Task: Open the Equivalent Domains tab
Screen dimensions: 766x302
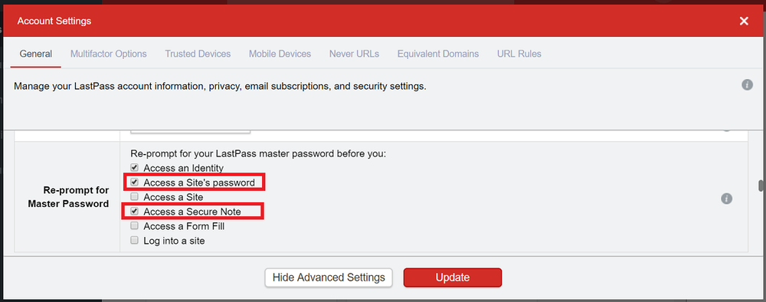Action: [438, 54]
